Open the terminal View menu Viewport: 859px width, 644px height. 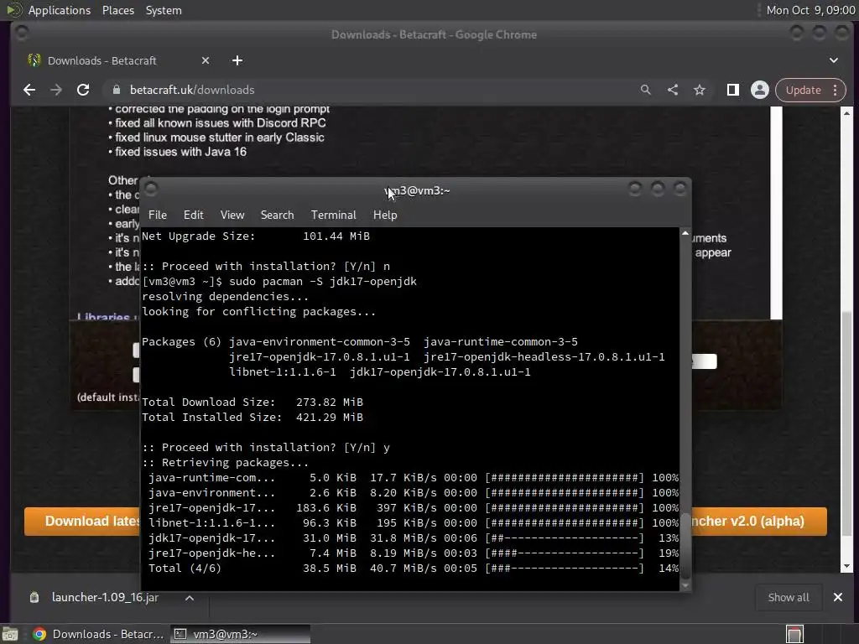[232, 215]
